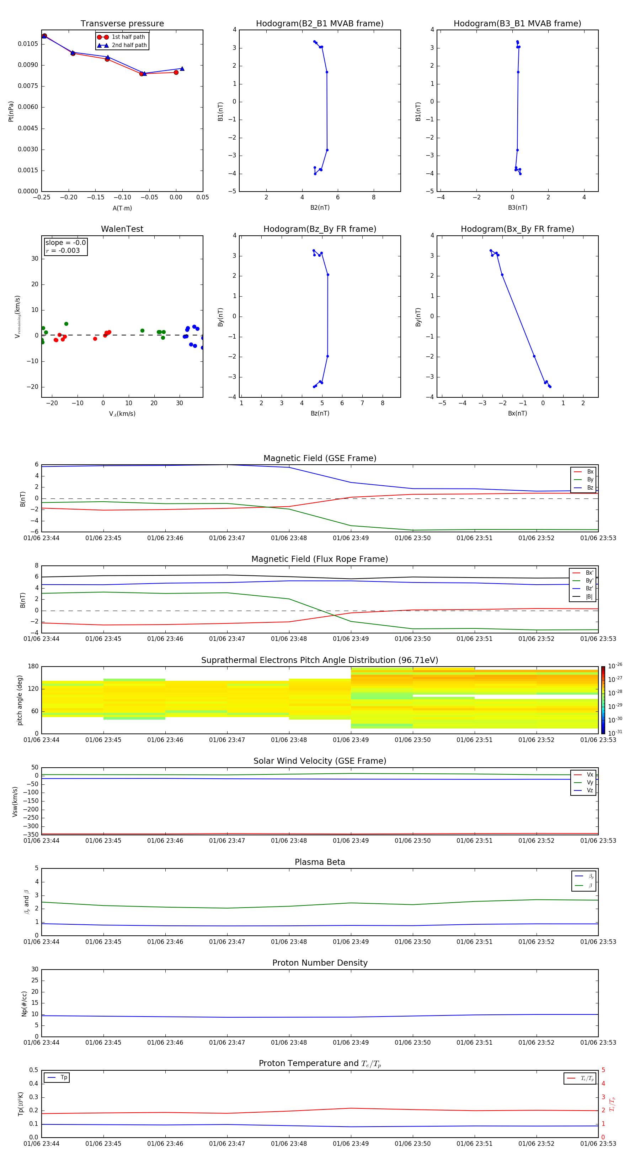The height and width of the screenshot is (1175, 640).
Task: Click 'Proton Temperature and Te/Tp' title
Action: pyautogui.click(x=320, y=1064)
